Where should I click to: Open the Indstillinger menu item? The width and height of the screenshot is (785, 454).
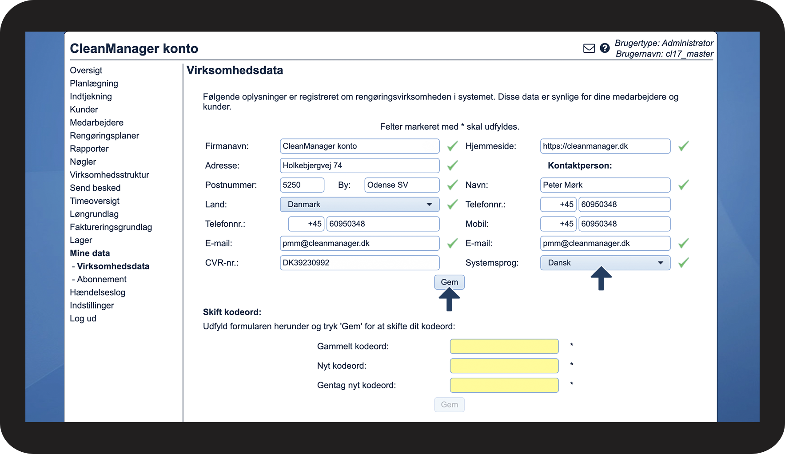tap(92, 305)
